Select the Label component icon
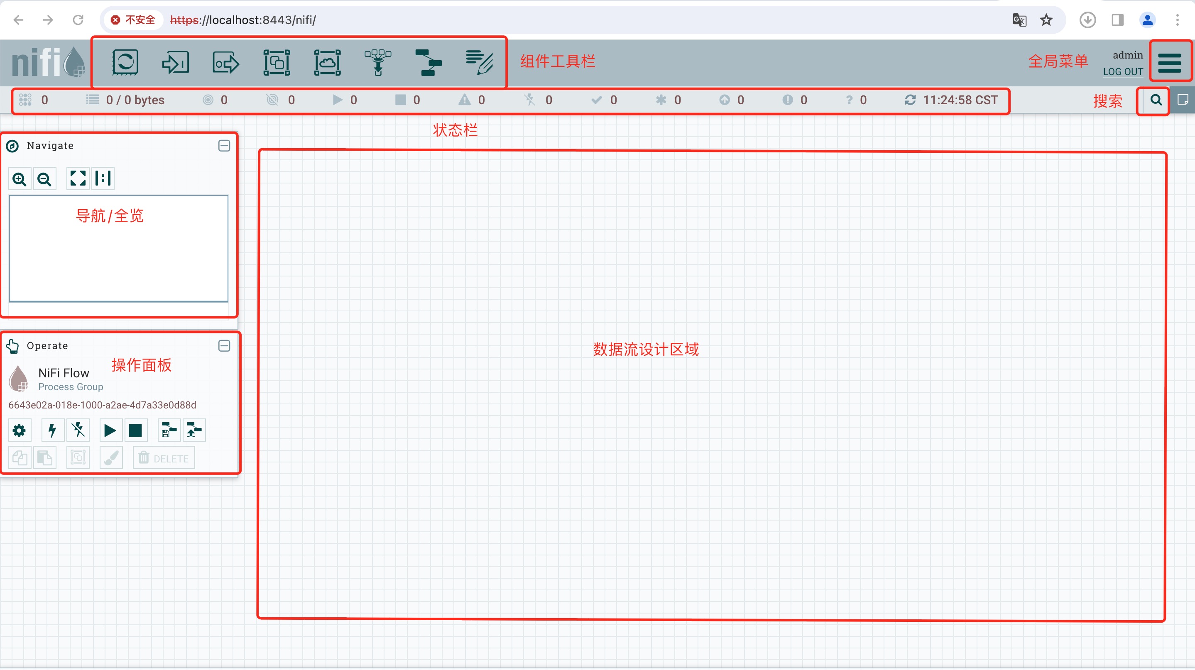 479,62
